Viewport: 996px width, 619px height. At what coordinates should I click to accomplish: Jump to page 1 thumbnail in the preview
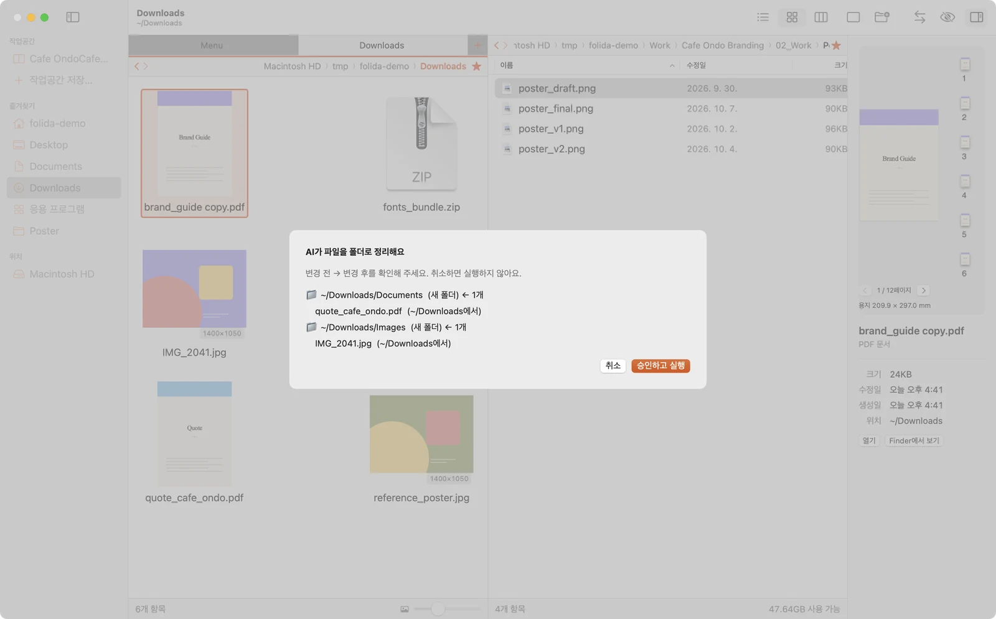[965, 64]
